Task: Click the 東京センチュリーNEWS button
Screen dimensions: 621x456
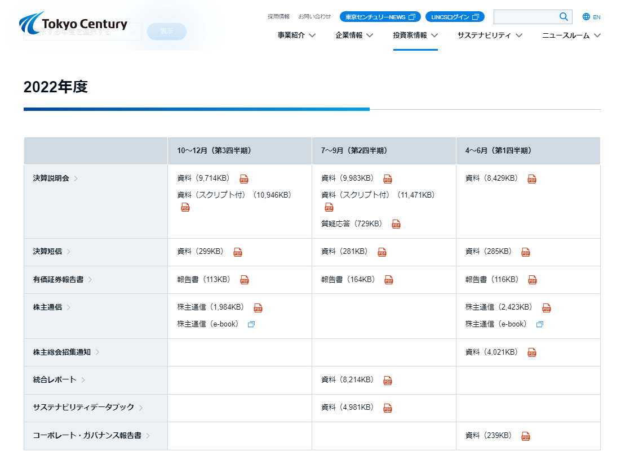Action: [x=380, y=17]
